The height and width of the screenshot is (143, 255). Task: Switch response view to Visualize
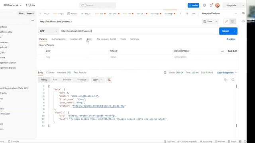point(82,79)
